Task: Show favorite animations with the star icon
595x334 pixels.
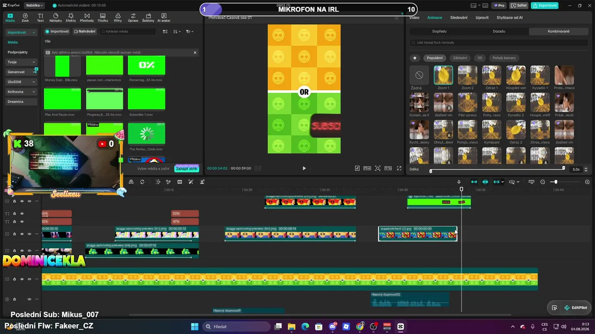Action: (415, 58)
